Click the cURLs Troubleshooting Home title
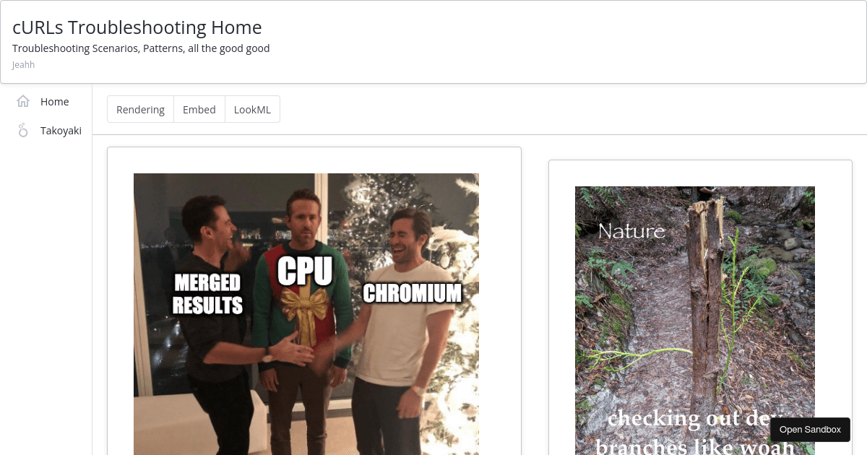The height and width of the screenshot is (455, 867). point(137,27)
